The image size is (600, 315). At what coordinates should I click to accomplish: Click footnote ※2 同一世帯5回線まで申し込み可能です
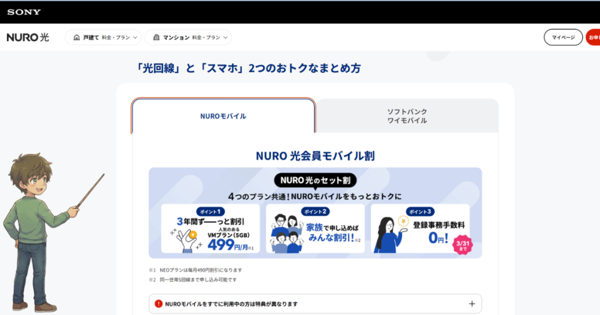193,280
